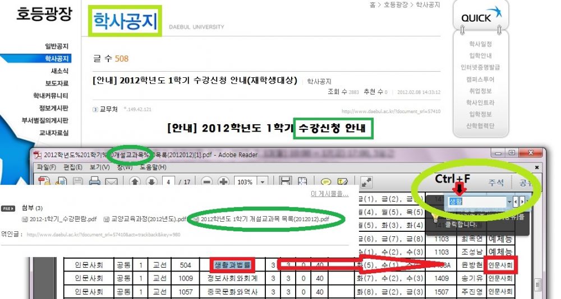Click the 이 게시물을... link
This screenshot has height=299, width=561.
[x=329, y=194]
